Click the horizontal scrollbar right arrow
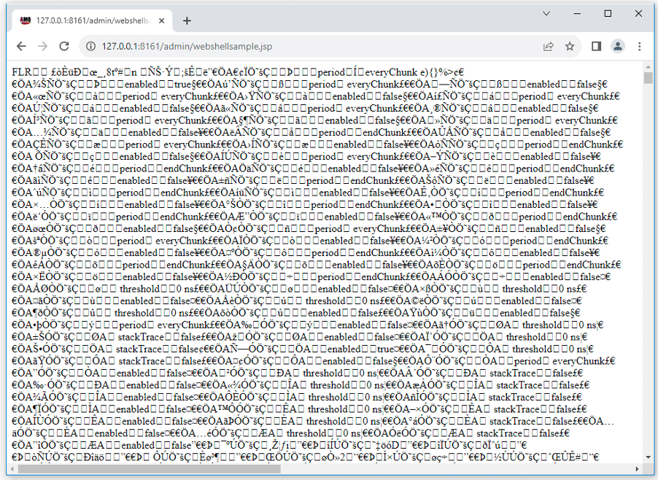Viewport: 658px width, 480px height. coord(637,469)
